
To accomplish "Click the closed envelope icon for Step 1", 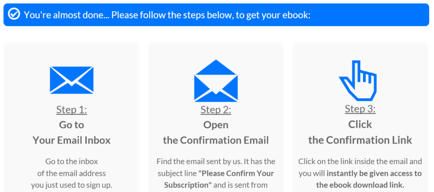I will [x=72, y=80].
